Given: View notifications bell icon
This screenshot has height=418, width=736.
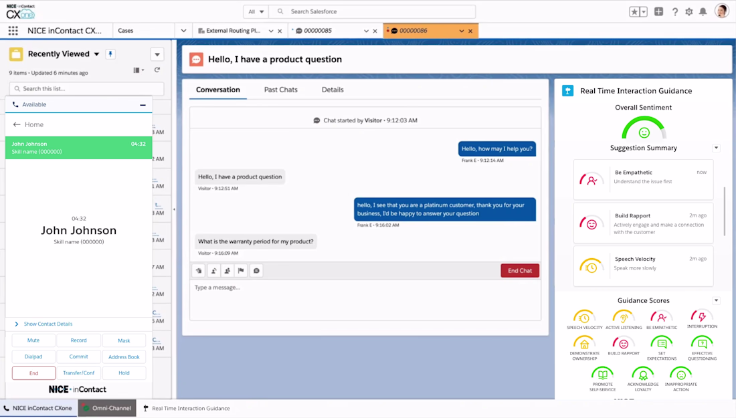Looking at the screenshot, I should click(703, 12).
